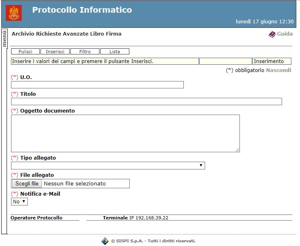This screenshot has height=246, width=300.
Task: Click the Terminale IP 192.168.39.22 text
Action: click(135, 218)
